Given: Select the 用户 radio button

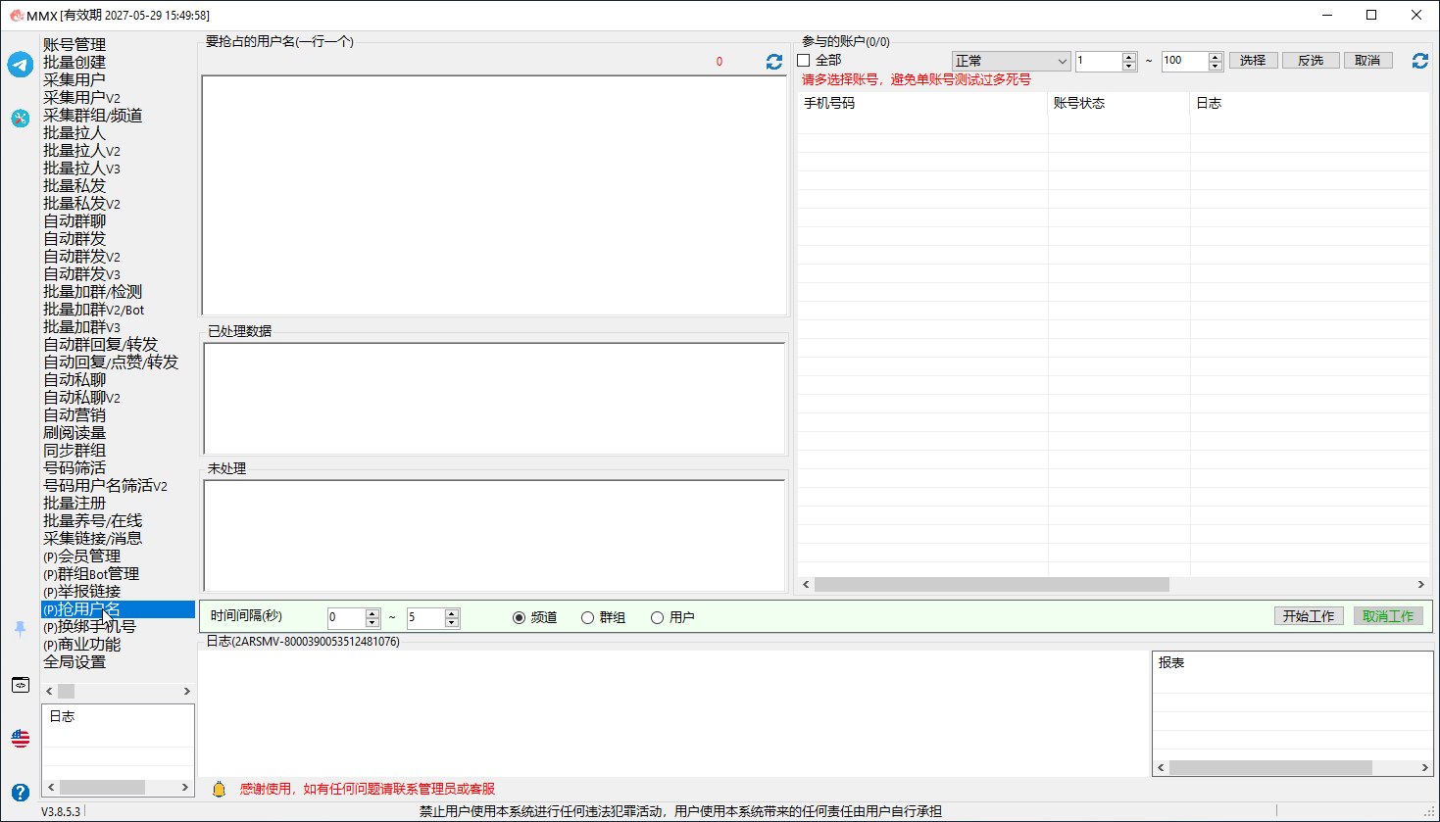Looking at the screenshot, I should (657, 617).
